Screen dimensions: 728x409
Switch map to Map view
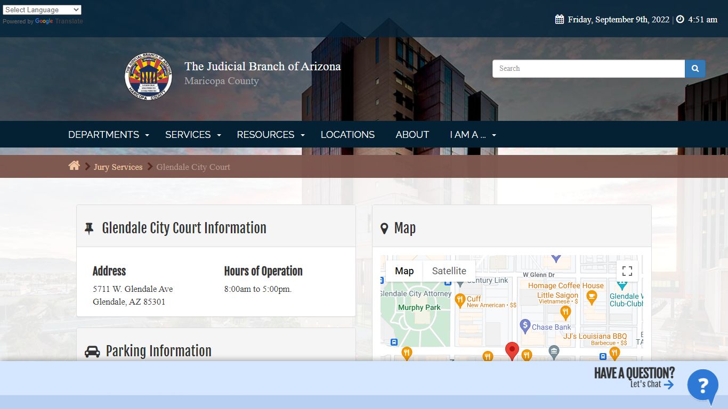(404, 271)
